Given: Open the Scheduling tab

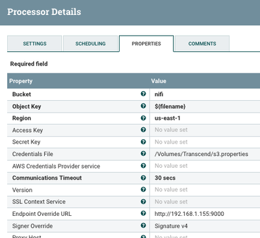Looking at the screenshot, I should point(90,44).
